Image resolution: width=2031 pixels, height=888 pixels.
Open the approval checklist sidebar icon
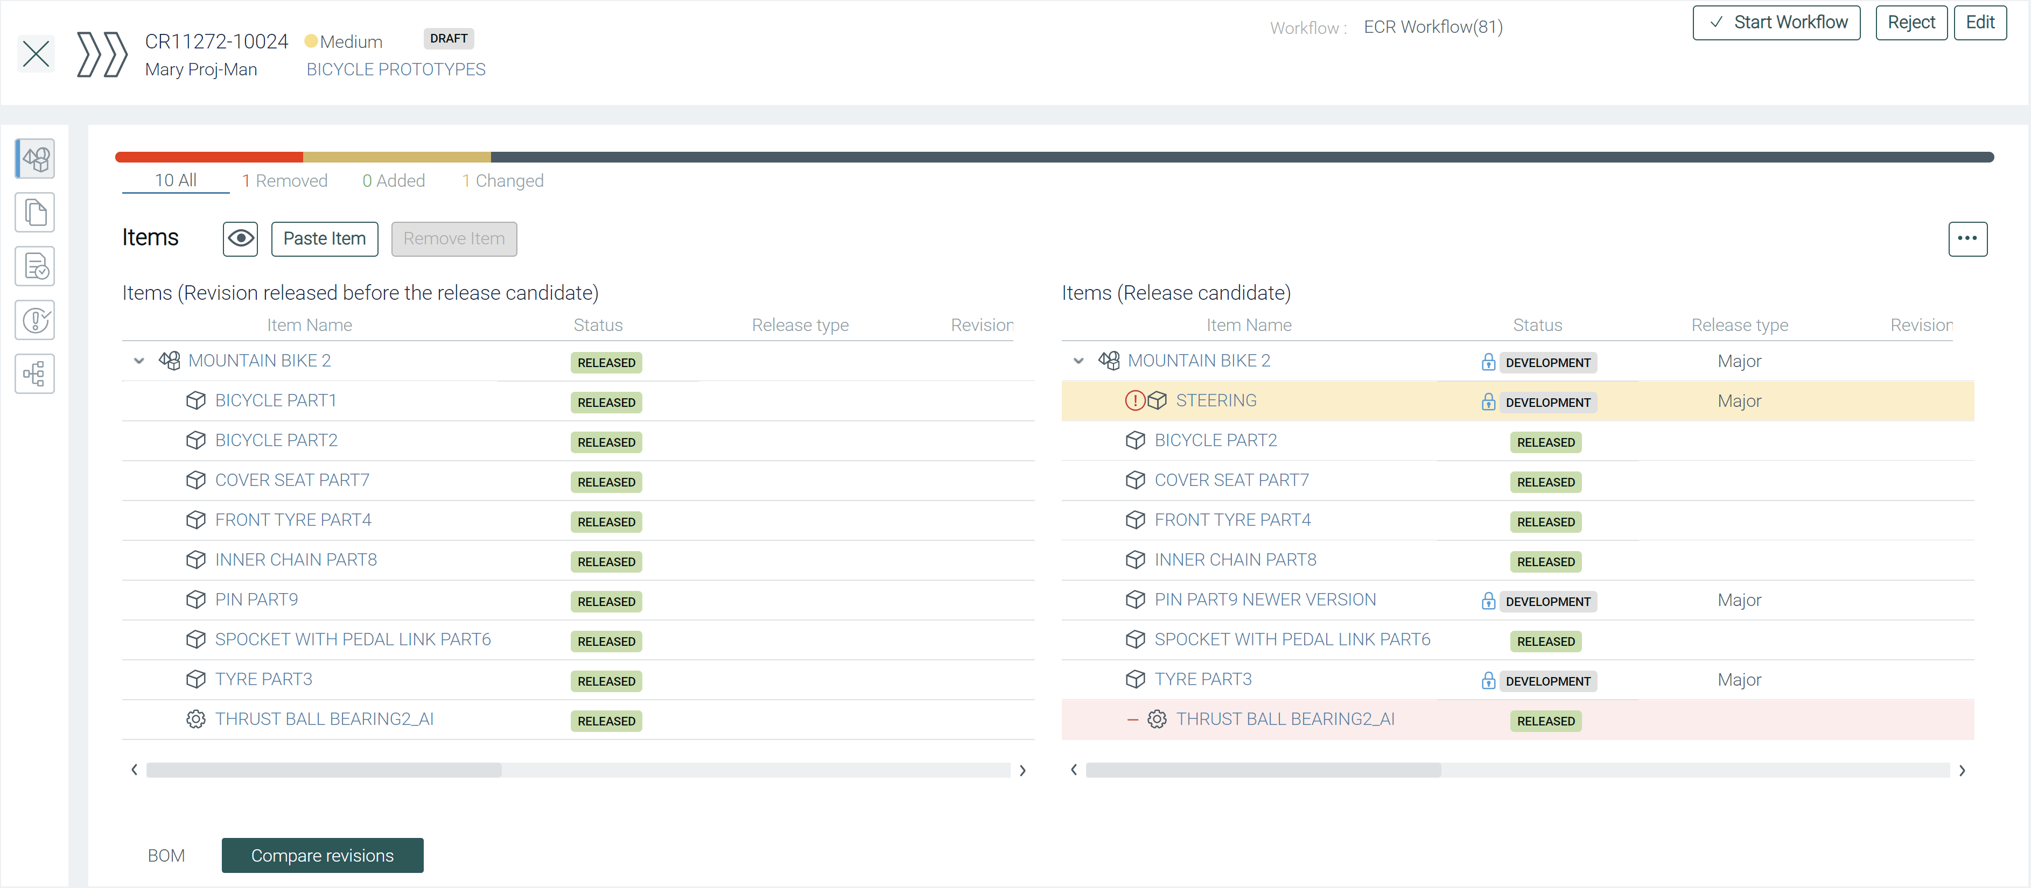(x=36, y=266)
